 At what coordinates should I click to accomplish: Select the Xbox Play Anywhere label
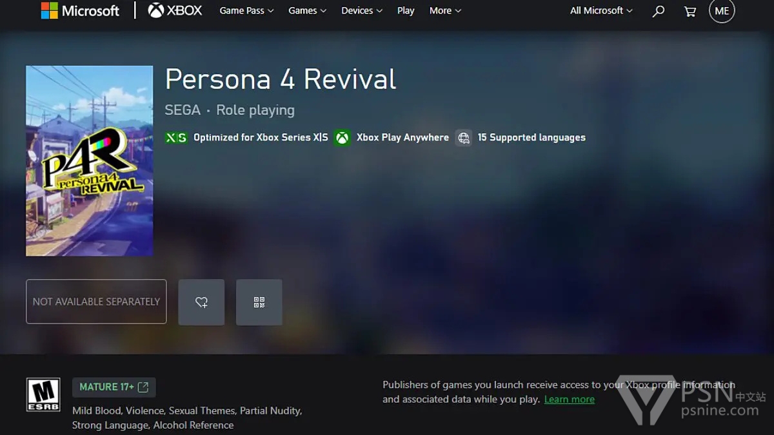(402, 137)
